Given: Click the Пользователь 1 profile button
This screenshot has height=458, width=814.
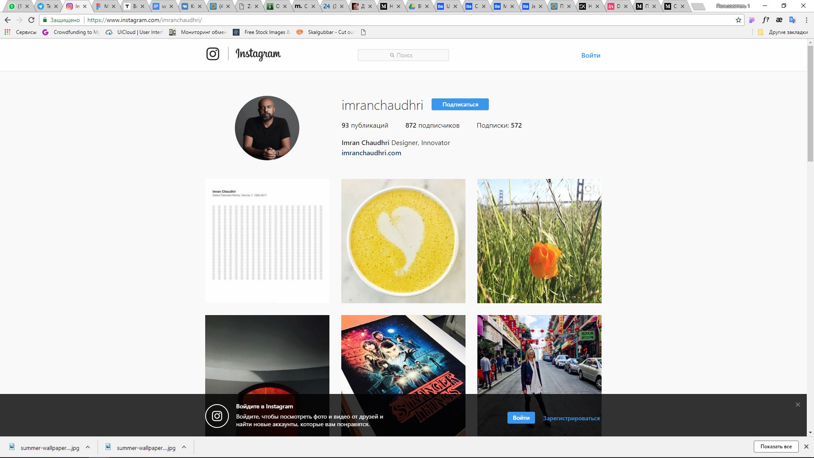Looking at the screenshot, I should point(733,6).
